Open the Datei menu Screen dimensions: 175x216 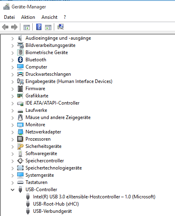point(9,17)
